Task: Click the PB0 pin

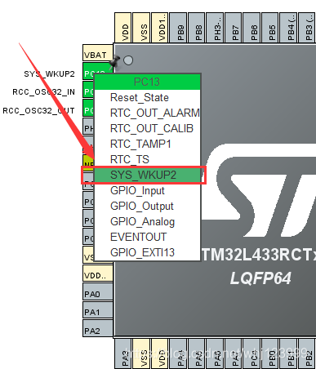Action: click(x=269, y=353)
